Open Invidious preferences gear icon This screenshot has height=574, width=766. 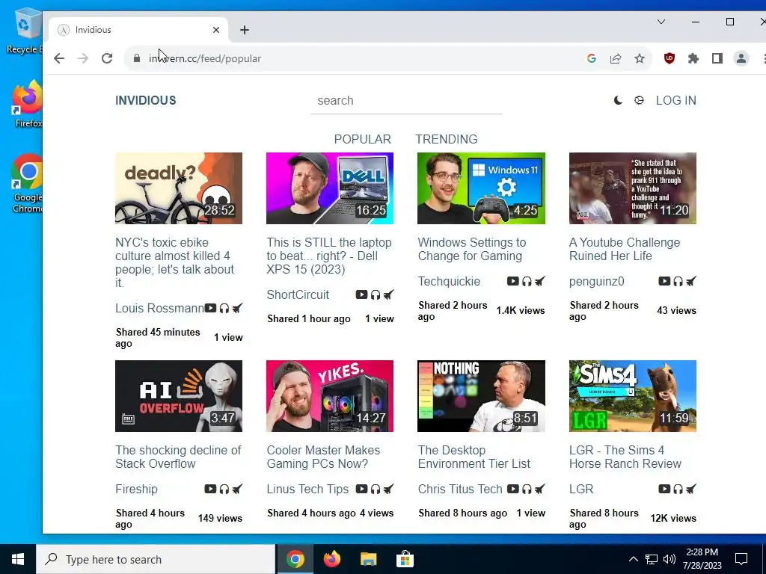point(639,101)
